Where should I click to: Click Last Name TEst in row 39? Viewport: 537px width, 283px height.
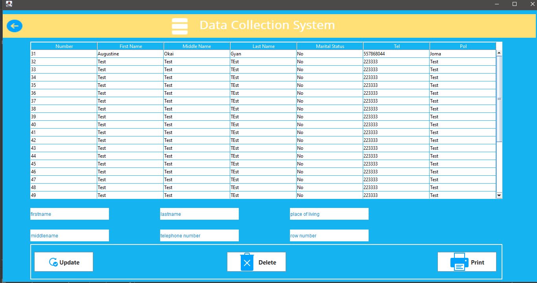click(x=263, y=117)
